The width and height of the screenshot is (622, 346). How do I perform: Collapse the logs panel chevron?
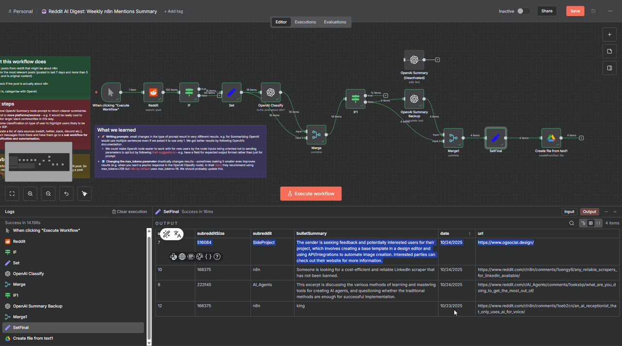[615, 212]
